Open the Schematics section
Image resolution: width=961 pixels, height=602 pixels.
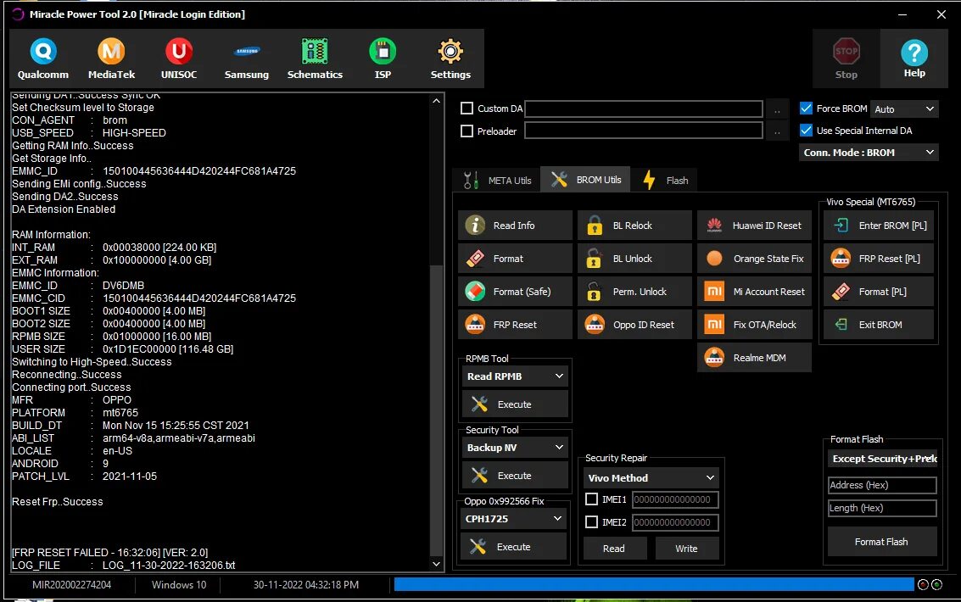click(315, 59)
